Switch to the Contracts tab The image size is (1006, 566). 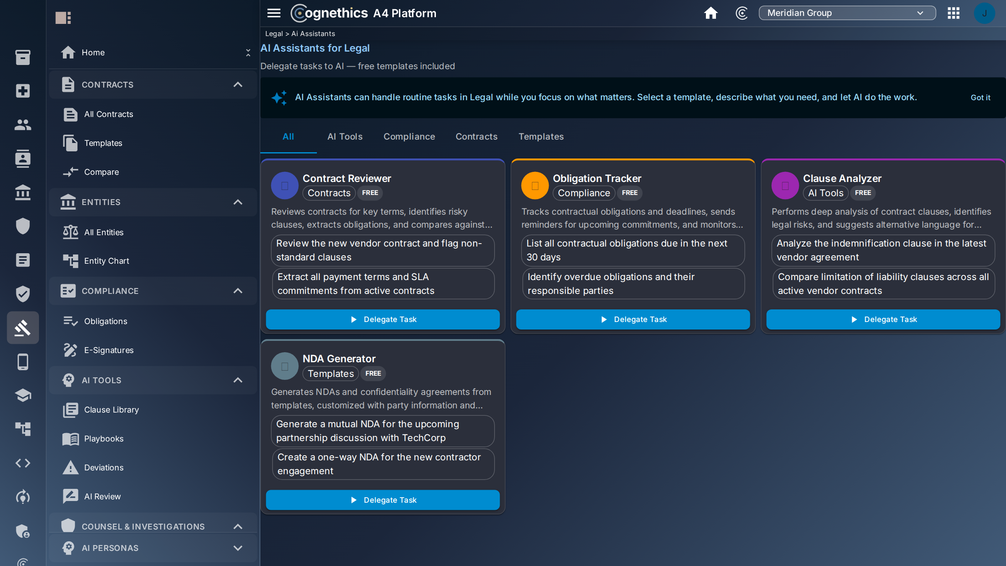(476, 137)
